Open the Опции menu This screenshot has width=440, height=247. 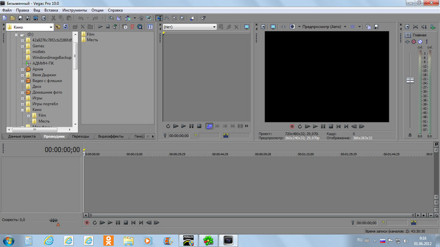coord(97,10)
